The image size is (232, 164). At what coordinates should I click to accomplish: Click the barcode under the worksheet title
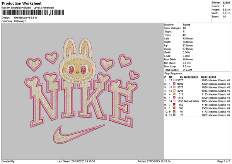[33, 12]
